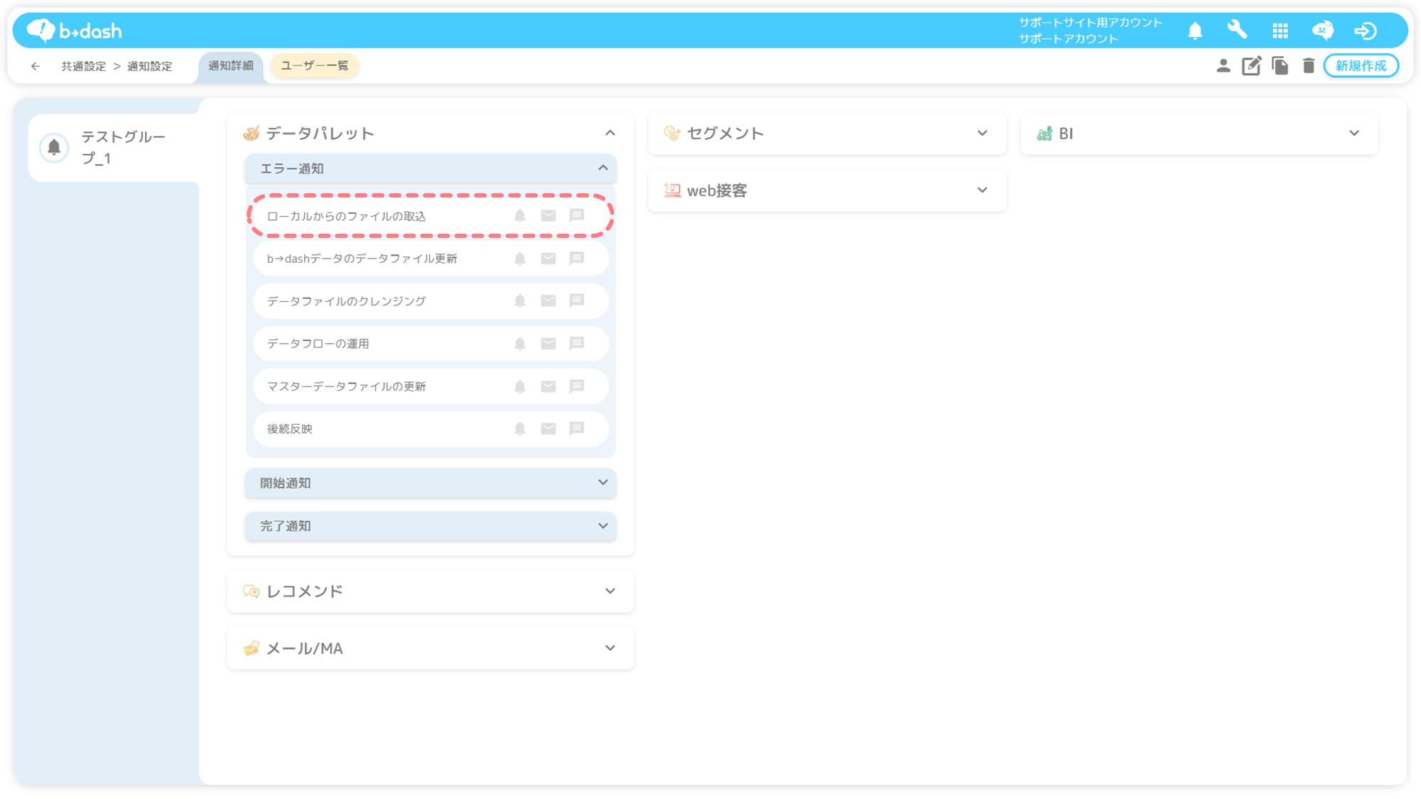Click the notification bell in the top bar
This screenshot has width=1421, height=799.
click(1195, 31)
